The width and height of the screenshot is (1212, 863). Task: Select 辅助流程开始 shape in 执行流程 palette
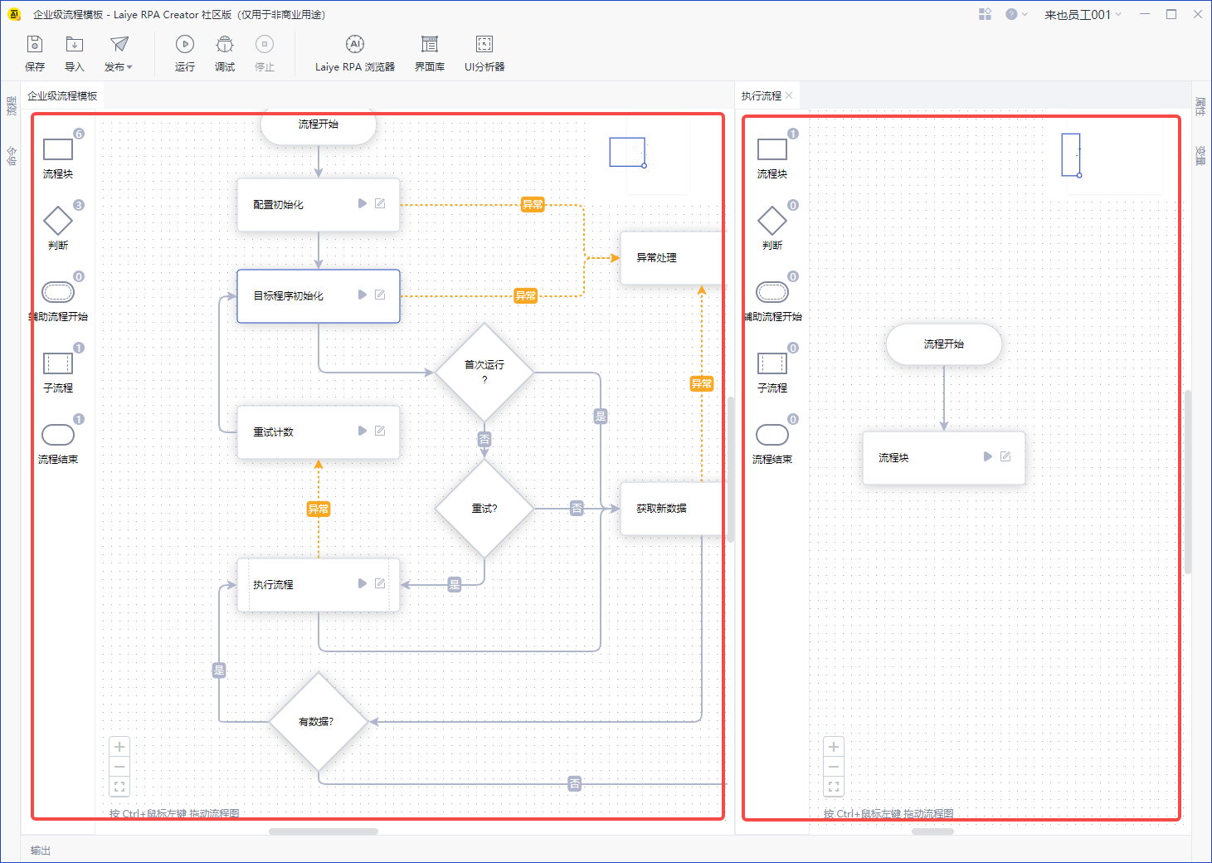tap(772, 292)
